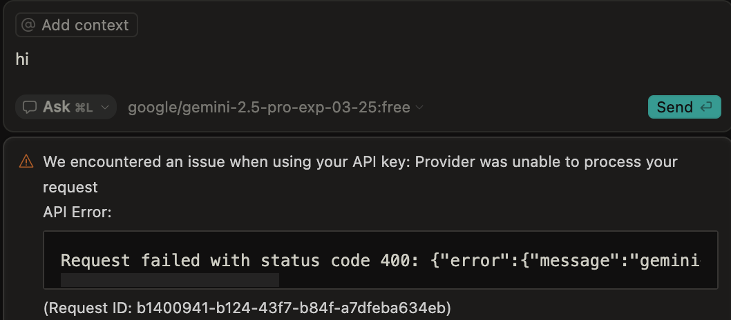Click the chat bubble icon beside Ask
This screenshot has width=731, height=320.
(30, 108)
